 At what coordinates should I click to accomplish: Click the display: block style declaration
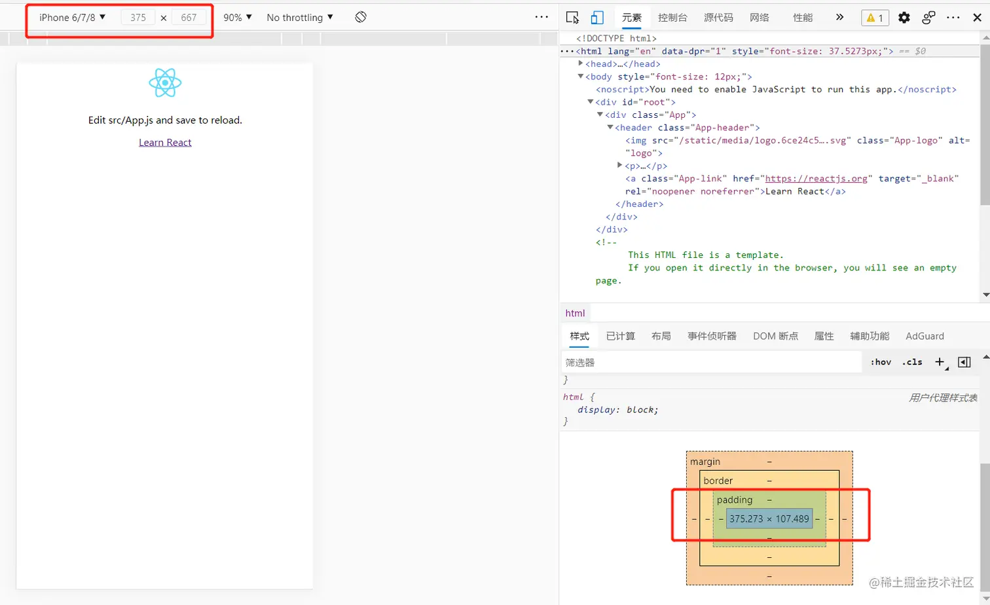tap(618, 410)
